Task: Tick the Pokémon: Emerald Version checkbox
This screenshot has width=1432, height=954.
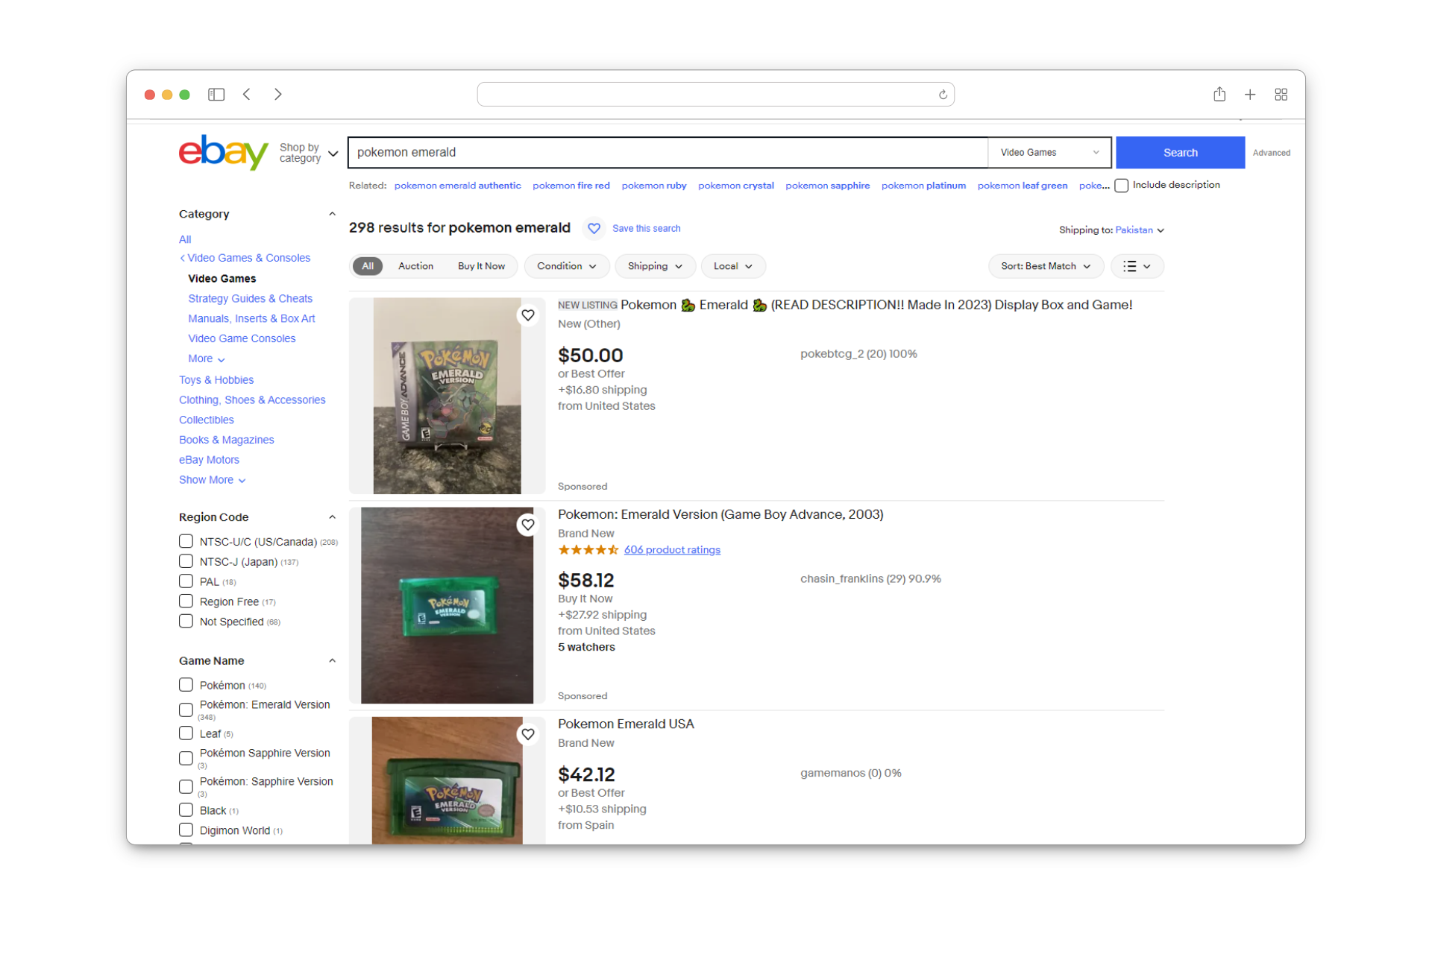Action: 186,710
